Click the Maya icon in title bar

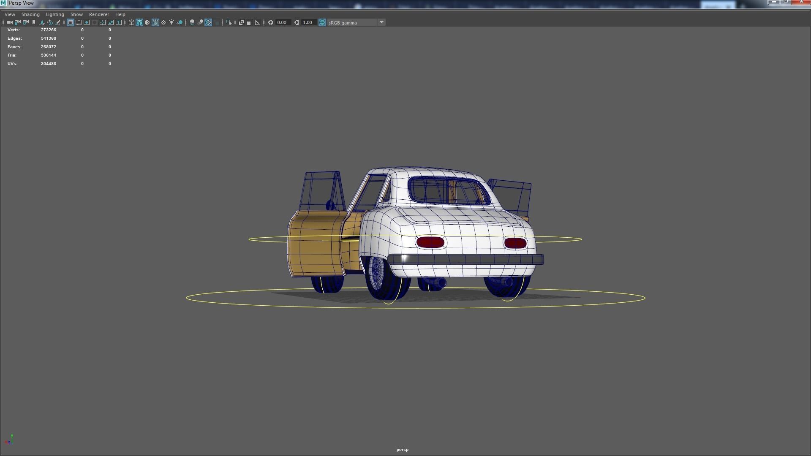[3, 3]
